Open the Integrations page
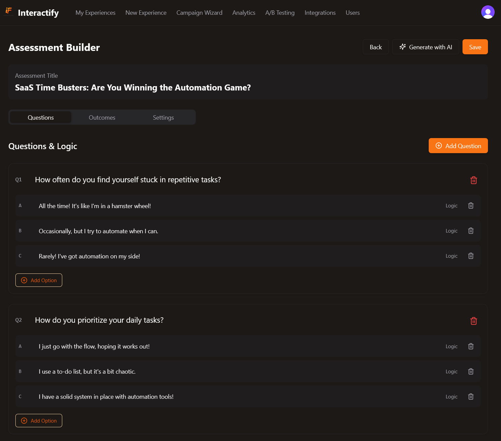 320,13
